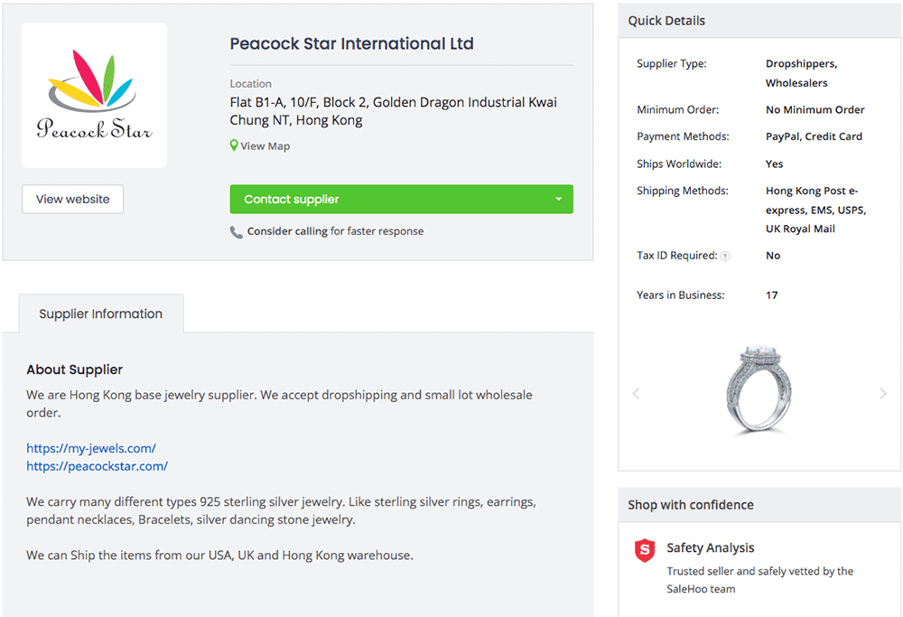Image resolution: width=903 pixels, height=617 pixels.
Task: Show next product image with right arrow
Action: tap(883, 393)
